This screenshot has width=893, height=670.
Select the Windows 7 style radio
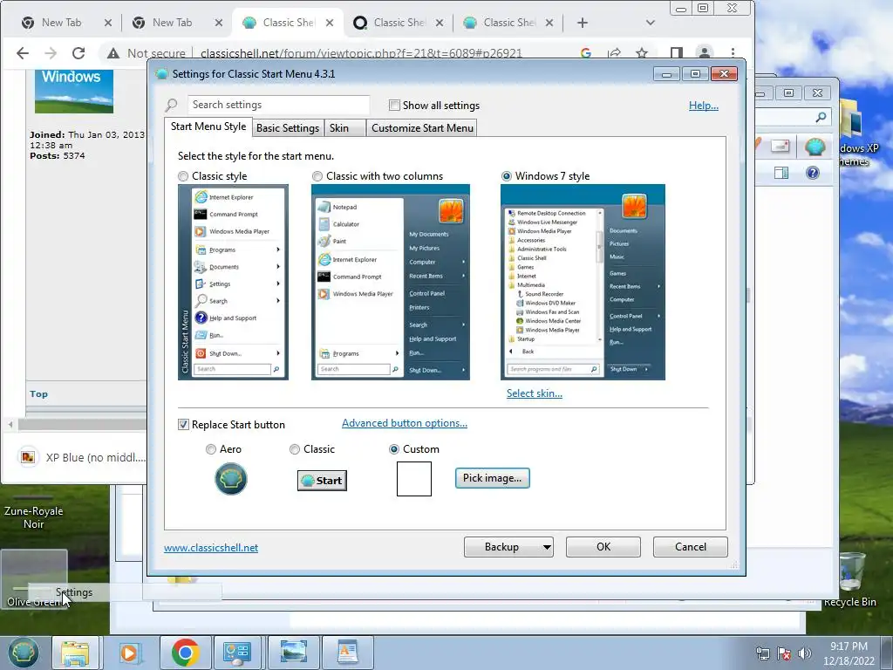coord(507,176)
